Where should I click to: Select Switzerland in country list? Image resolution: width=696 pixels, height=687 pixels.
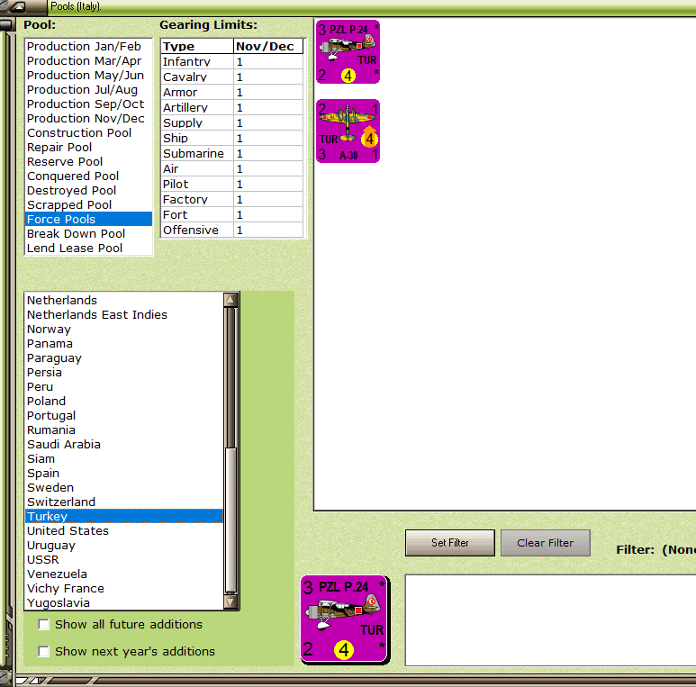(124, 502)
